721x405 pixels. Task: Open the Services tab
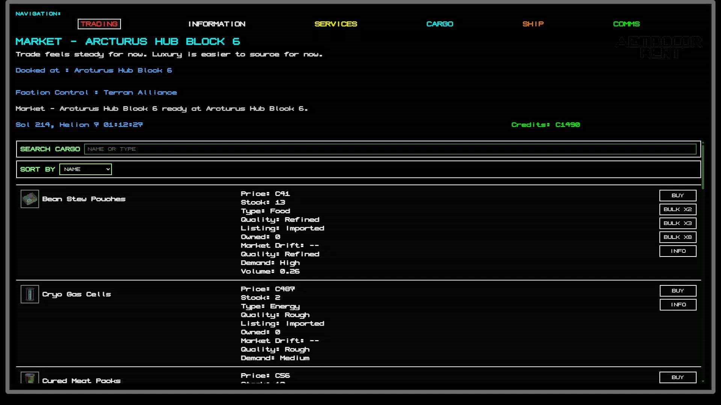(336, 24)
